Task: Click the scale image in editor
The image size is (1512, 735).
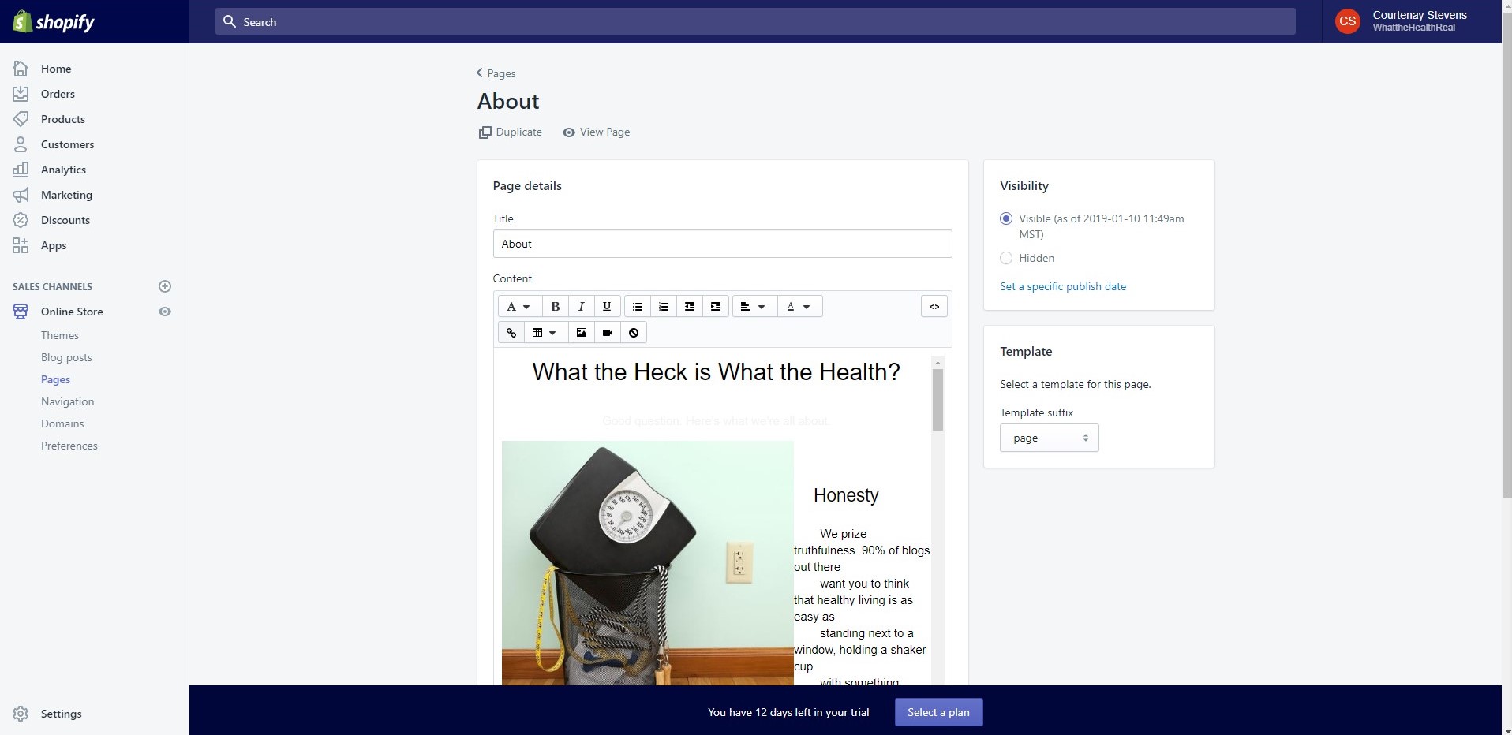Action: click(647, 562)
